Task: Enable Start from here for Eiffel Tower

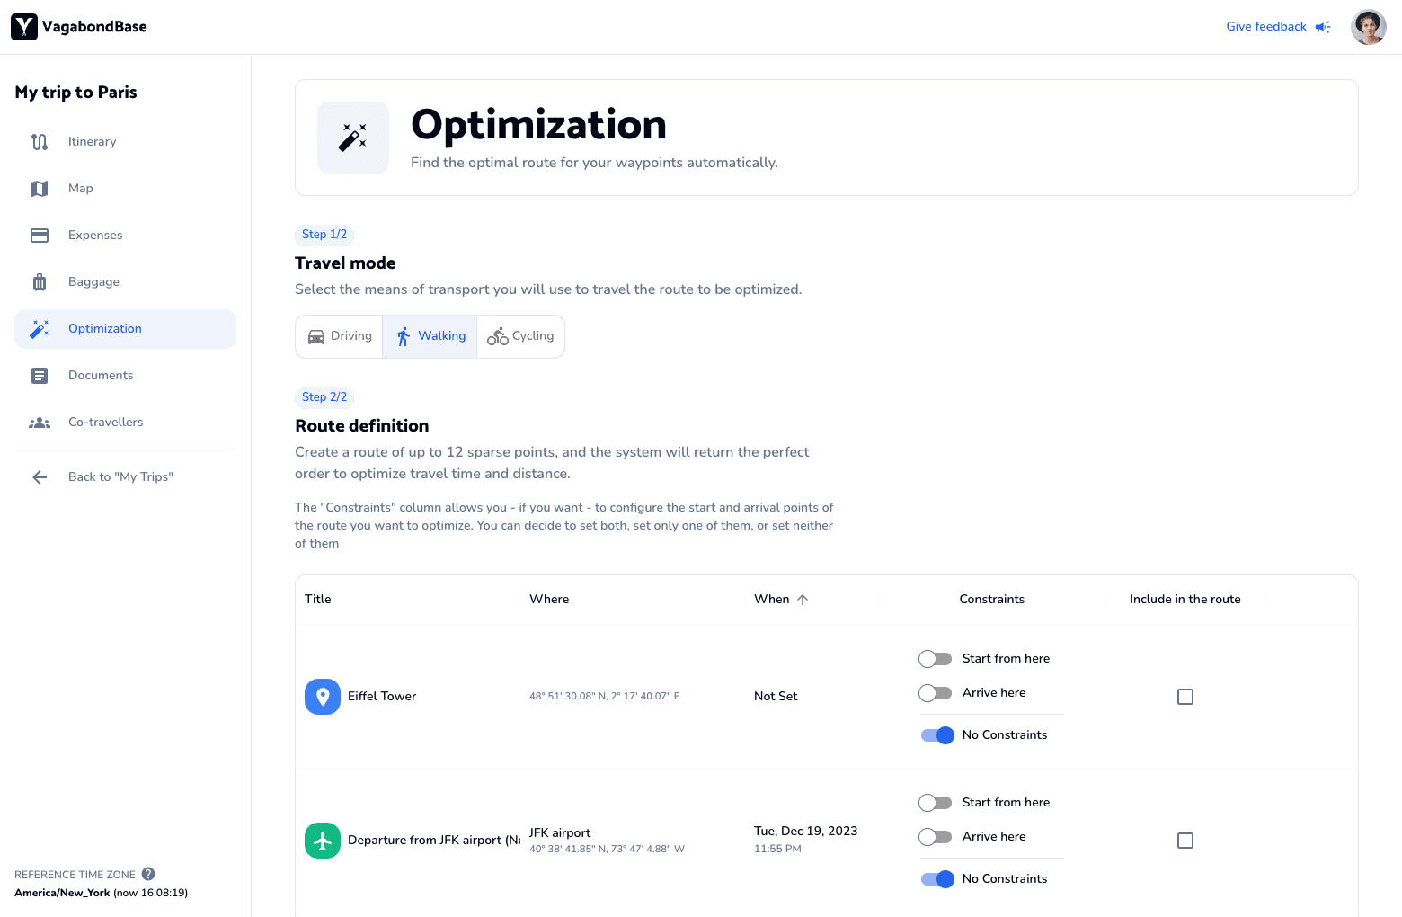Action: [x=936, y=659]
